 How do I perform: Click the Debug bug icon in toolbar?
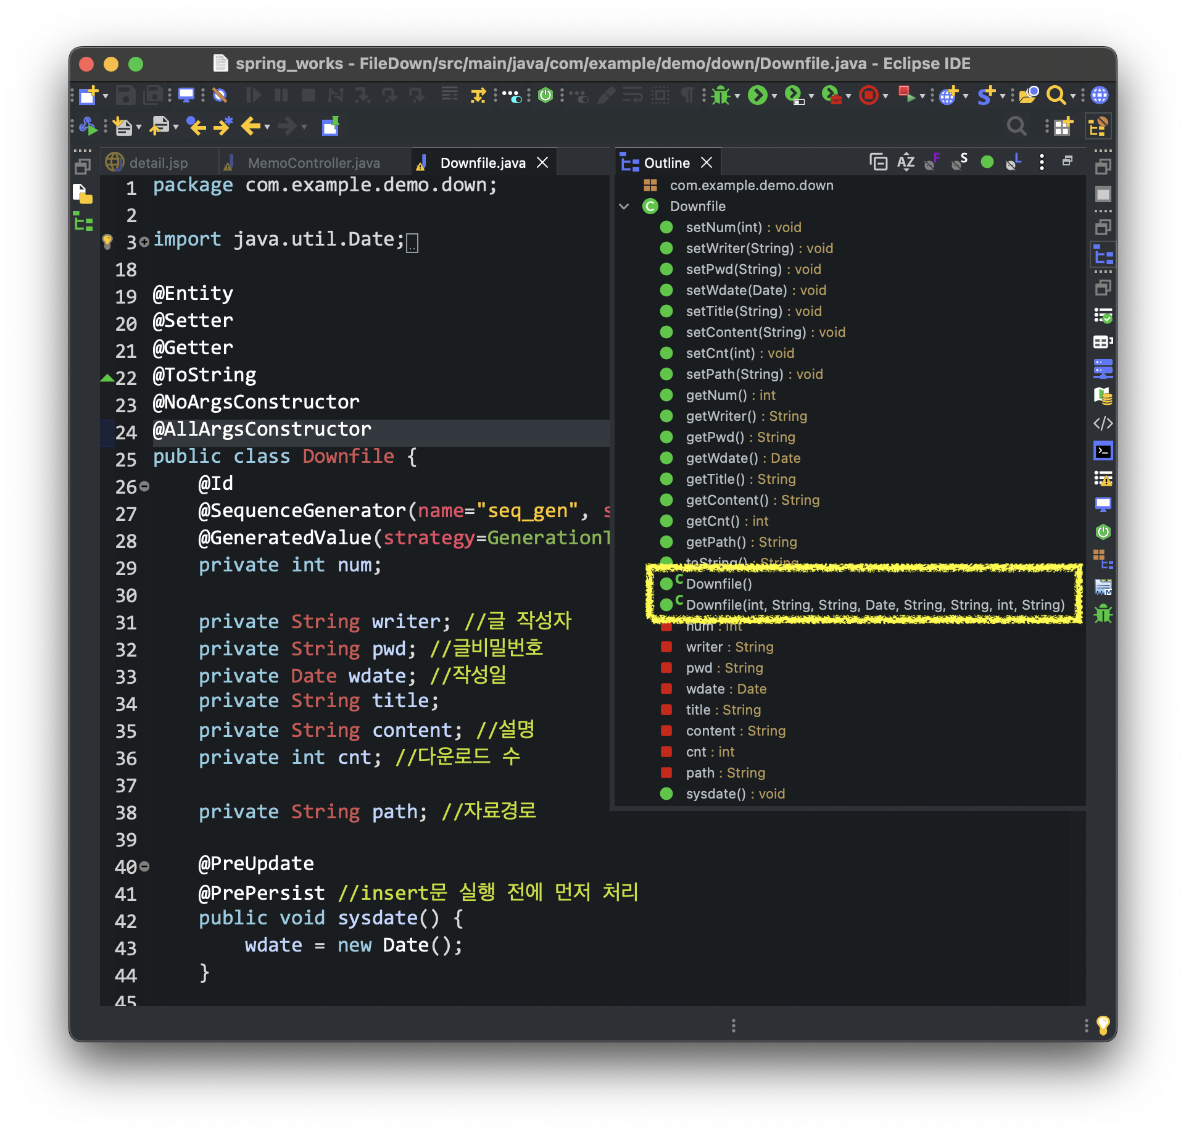tap(721, 96)
